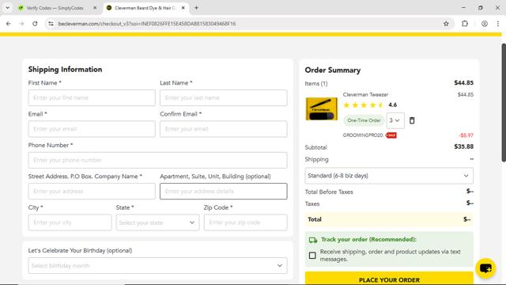Viewport: 506px width, 285px height.
Task: Click the GROOMINGPRO20 coupon code text
Action: pos(363,135)
